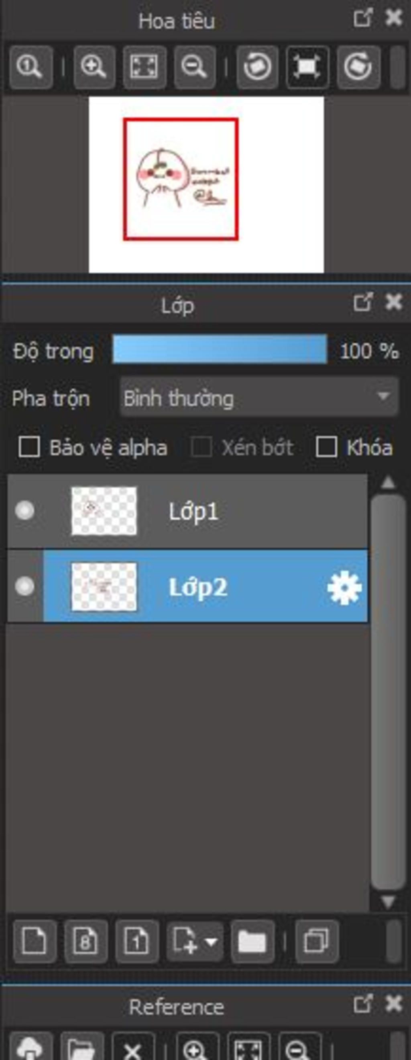Hide the Lớp1 layer

point(24,511)
